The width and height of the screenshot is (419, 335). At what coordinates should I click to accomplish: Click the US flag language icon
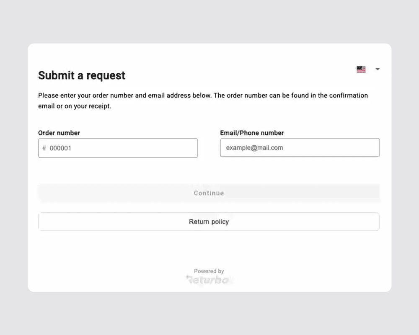click(361, 70)
